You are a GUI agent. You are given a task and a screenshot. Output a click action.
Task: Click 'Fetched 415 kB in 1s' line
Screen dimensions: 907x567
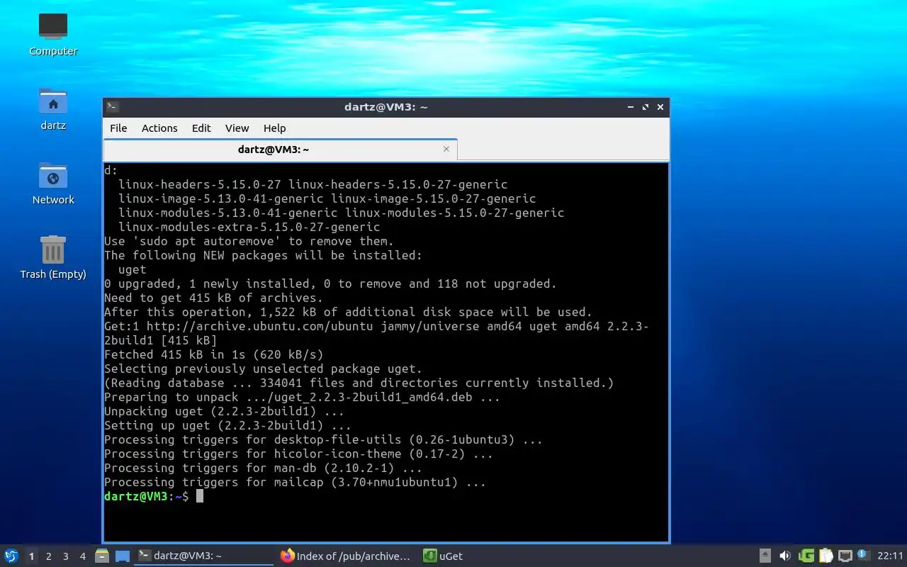[213, 354]
